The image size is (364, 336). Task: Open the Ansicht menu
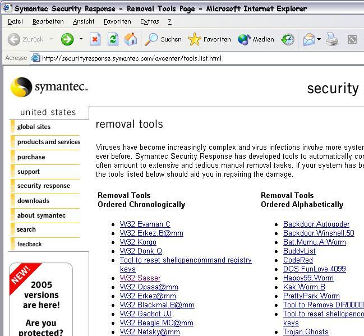84,21
